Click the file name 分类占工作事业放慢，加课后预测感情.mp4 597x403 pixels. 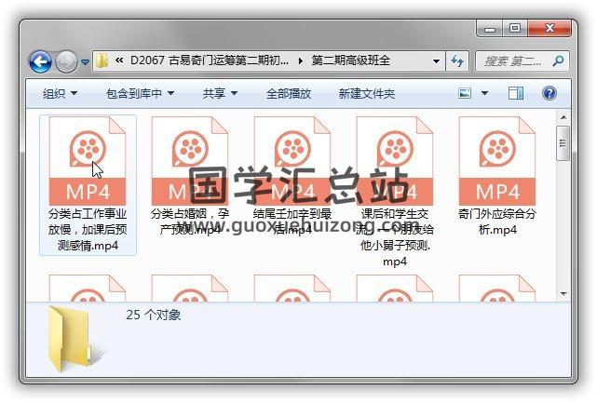pyautogui.click(x=88, y=230)
